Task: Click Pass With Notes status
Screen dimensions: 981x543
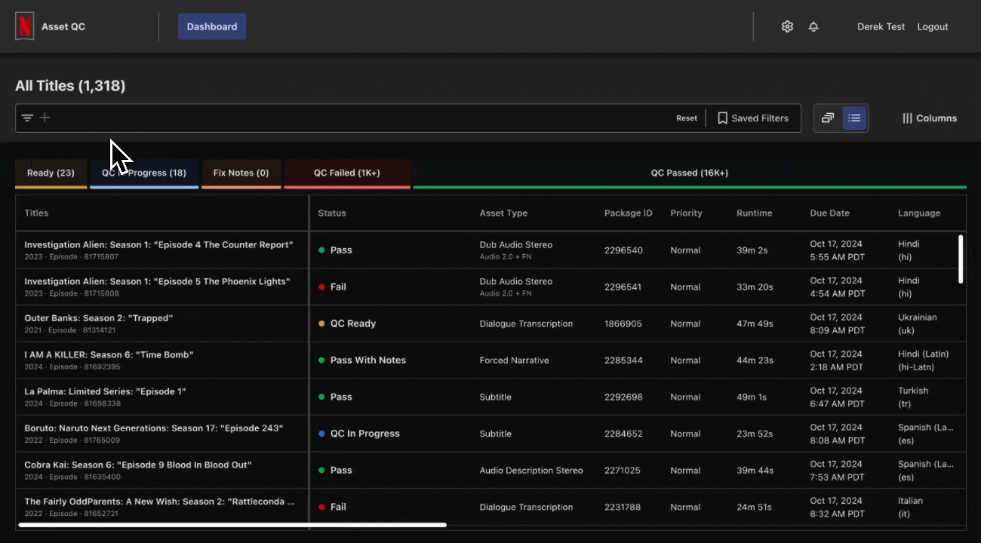Action: coord(362,360)
